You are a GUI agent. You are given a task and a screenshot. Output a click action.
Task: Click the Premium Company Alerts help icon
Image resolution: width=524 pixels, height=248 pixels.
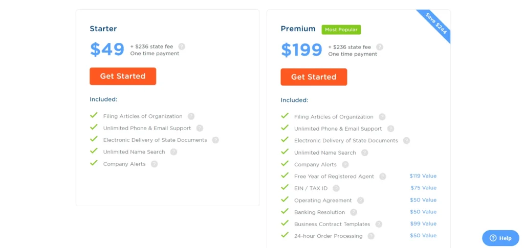click(x=345, y=164)
